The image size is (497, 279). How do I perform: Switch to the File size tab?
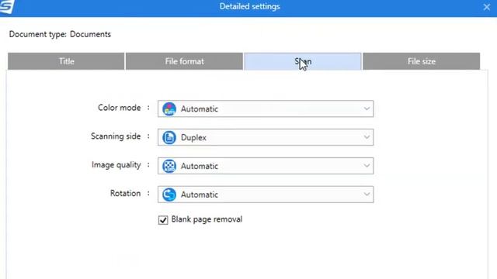[x=421, y=61]
